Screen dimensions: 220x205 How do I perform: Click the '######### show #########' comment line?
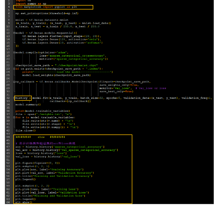(40, 137)
